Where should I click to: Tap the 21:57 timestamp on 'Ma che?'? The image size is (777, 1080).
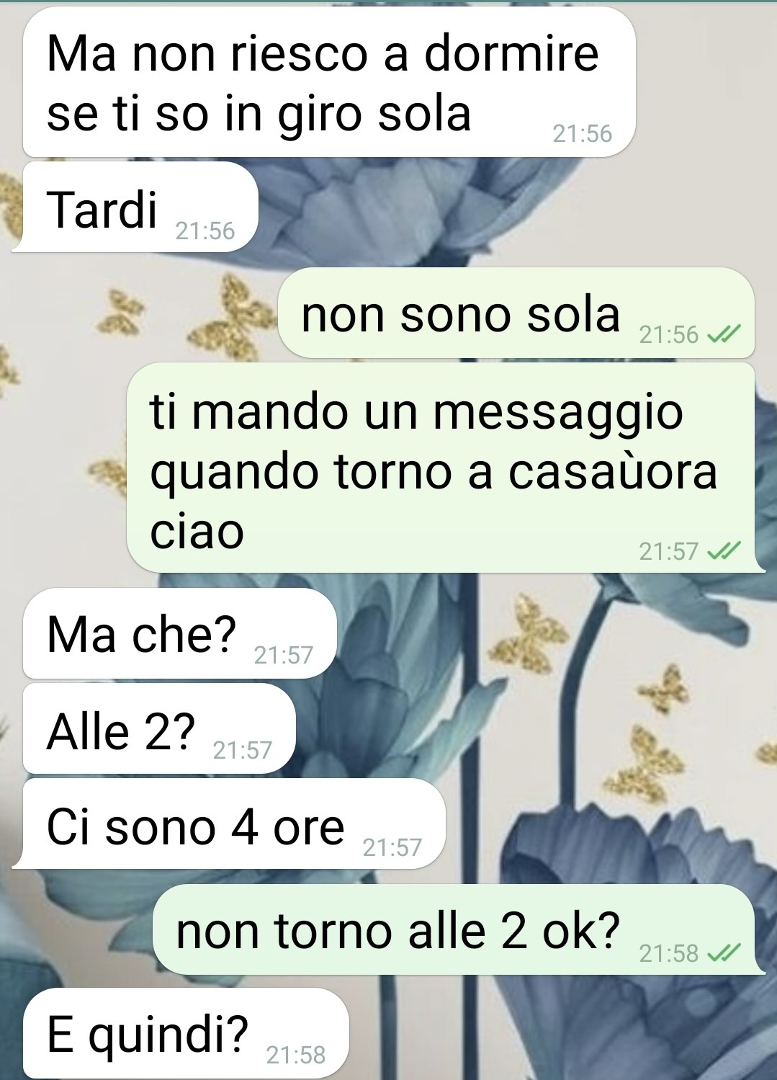coord(284,655)
